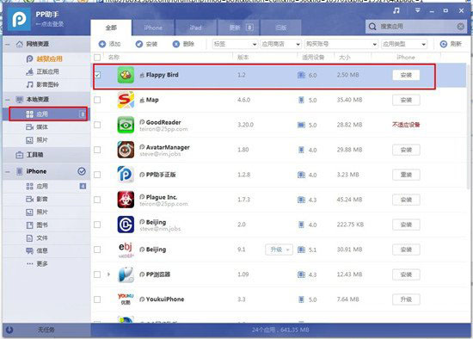Screen dimensions: 473x339
Task: Reinstall PP助手正版 with 重装 button
Action: (x=406, y=175)
